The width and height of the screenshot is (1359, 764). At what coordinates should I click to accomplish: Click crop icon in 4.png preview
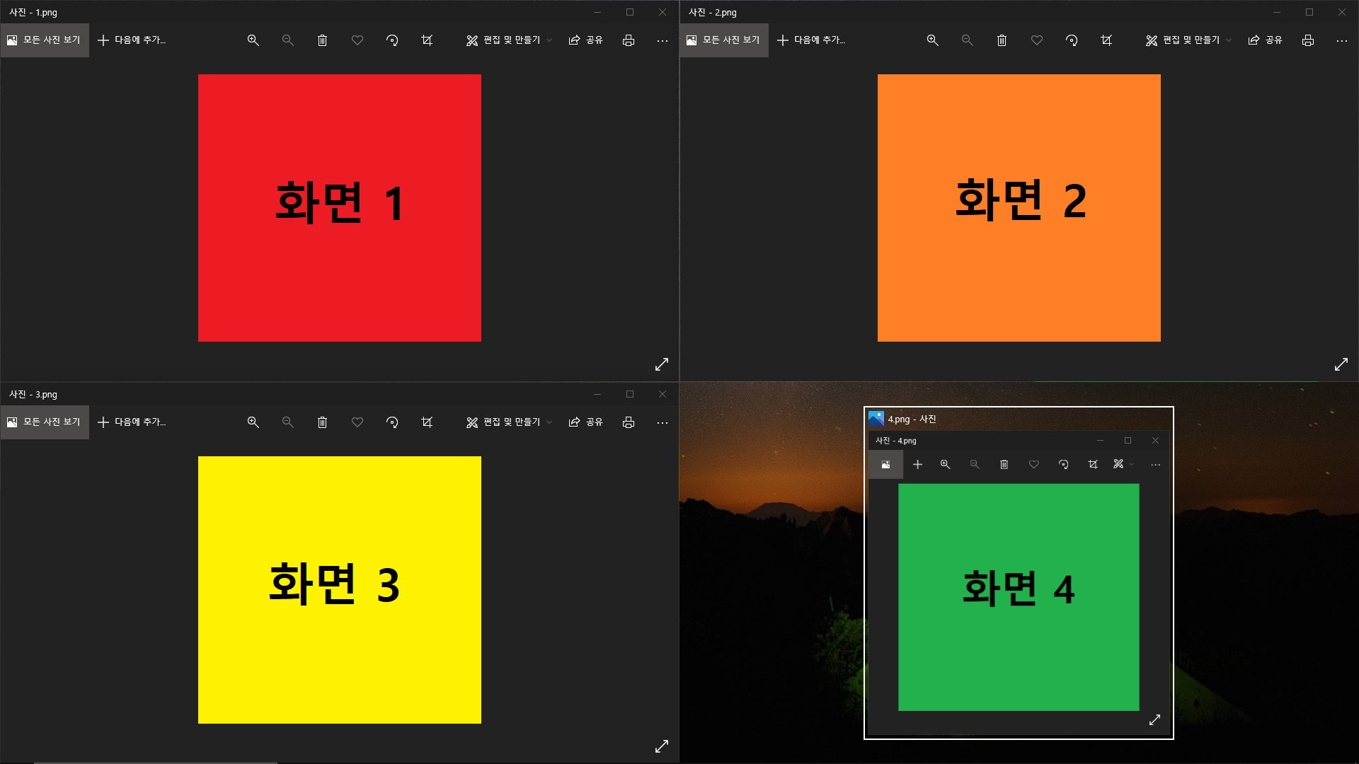click(x=1093, y=465)
